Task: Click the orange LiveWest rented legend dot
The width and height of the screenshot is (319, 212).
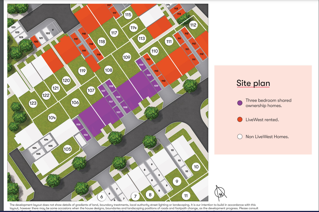Action: [240, 120]
